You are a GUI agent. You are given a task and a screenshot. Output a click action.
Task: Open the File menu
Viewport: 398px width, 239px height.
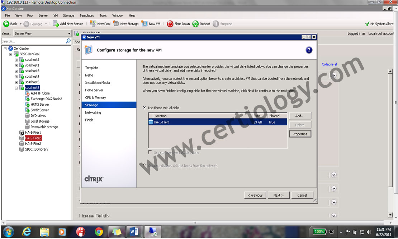point(8,15)
